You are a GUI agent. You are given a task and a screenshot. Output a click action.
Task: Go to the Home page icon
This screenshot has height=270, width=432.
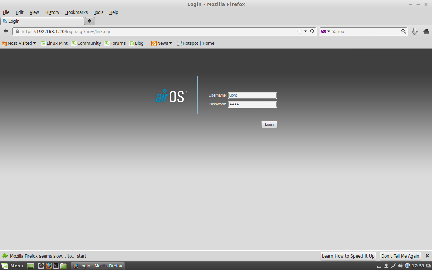pyautogui.click(x=426, y=31)
